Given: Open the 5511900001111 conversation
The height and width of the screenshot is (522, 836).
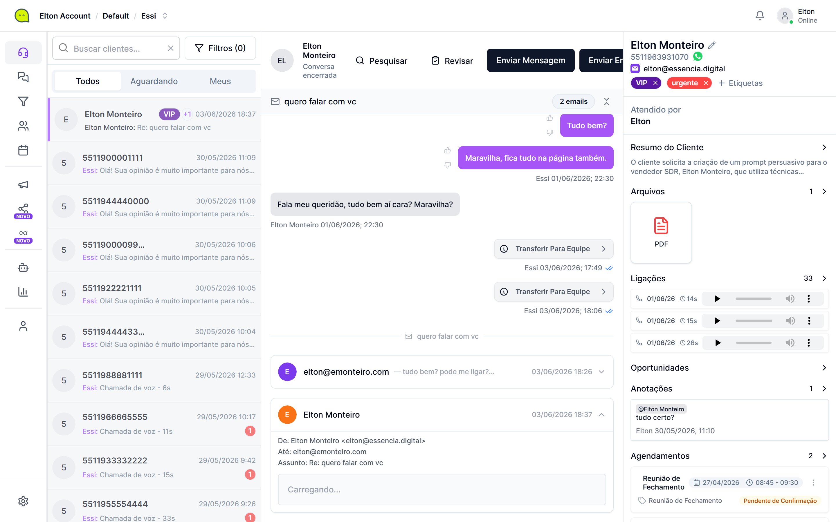Looking at the screenshot, I should pyautogui.click(x=154, y=163).
